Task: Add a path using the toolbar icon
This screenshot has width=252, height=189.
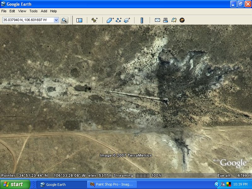Action: tap(119, 20)
